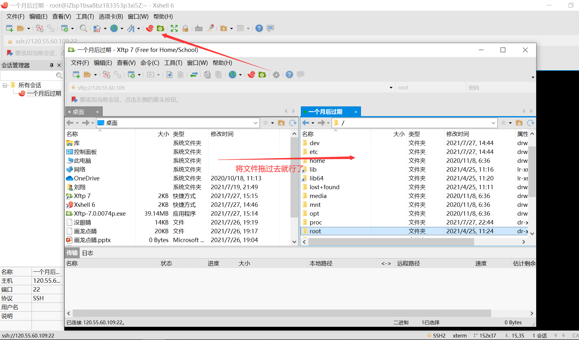Viewport: 579px width, 340px height.
Task: Open the 选项卡(B) menu in Xshell
Action: (111, 16)
